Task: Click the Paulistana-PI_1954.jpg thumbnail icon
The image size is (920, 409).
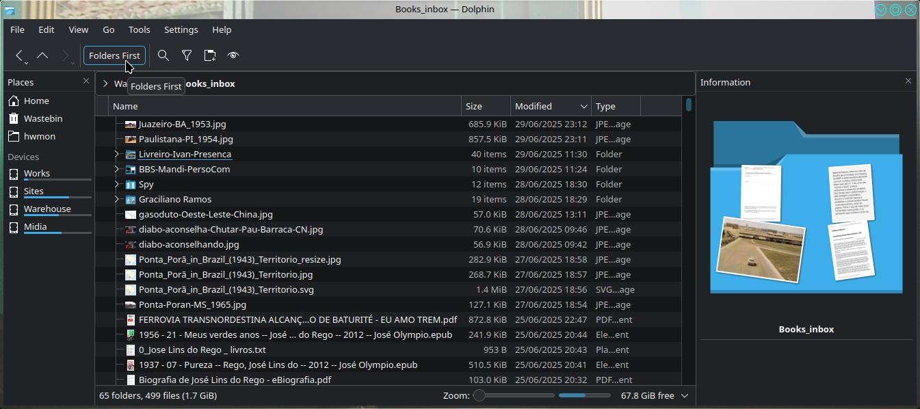Action: (131, 140)
